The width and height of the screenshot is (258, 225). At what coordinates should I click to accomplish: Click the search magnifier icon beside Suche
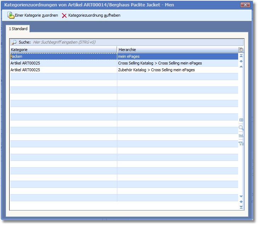[x=14, y=42]
